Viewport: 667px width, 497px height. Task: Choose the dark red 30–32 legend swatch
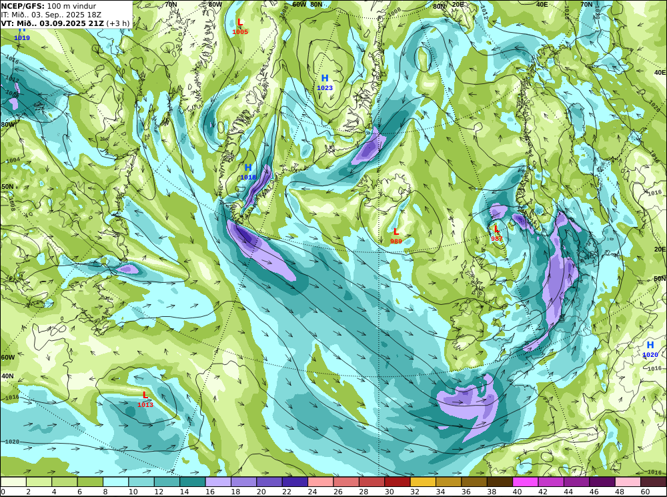tap(398, 482)
